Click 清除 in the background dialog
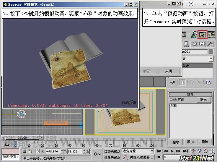This screenshot has width=217, height=162. (147, 71)
